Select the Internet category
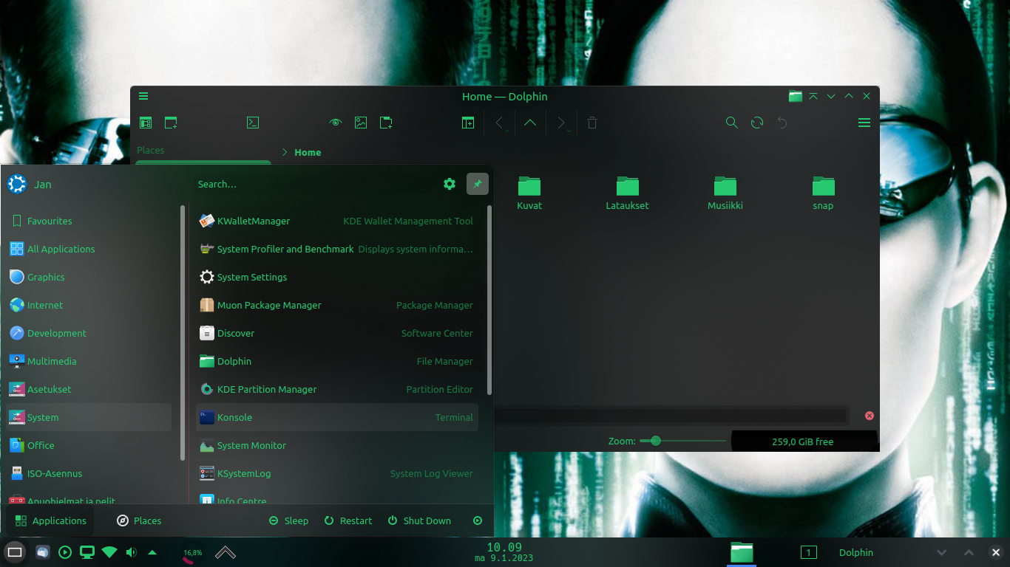Viewport: 1010px width, 567px height. [x=89, y=305]
